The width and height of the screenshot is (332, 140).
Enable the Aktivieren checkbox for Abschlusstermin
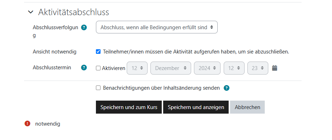coord(98,68)
